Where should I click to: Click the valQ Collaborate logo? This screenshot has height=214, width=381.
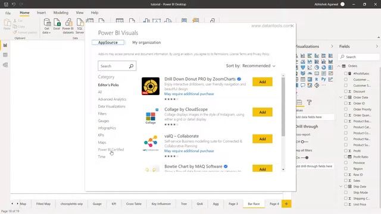151,143
